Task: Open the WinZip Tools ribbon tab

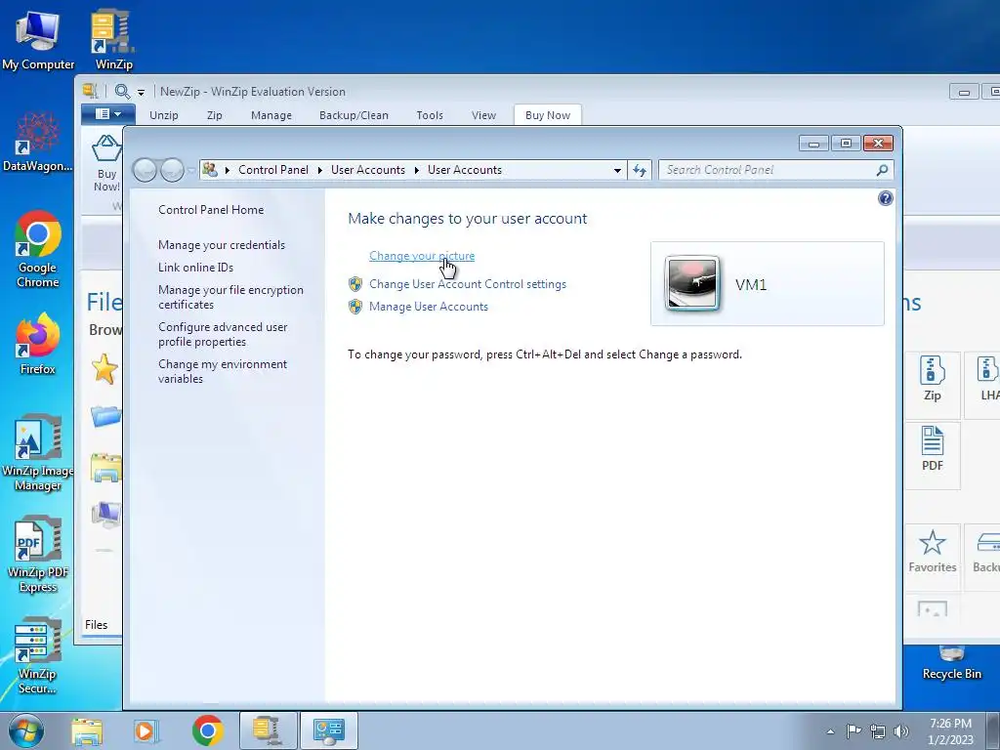Action: (430, 115)
